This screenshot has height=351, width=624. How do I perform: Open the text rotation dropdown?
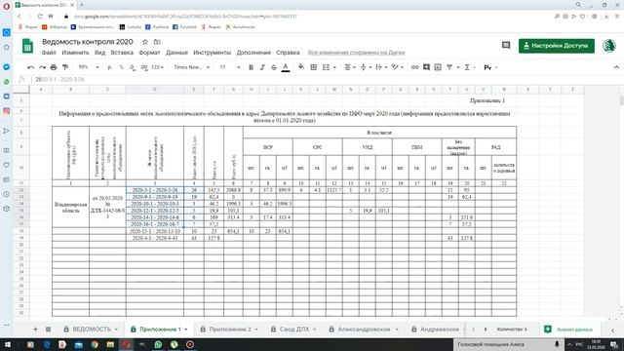tap(397, 67)
